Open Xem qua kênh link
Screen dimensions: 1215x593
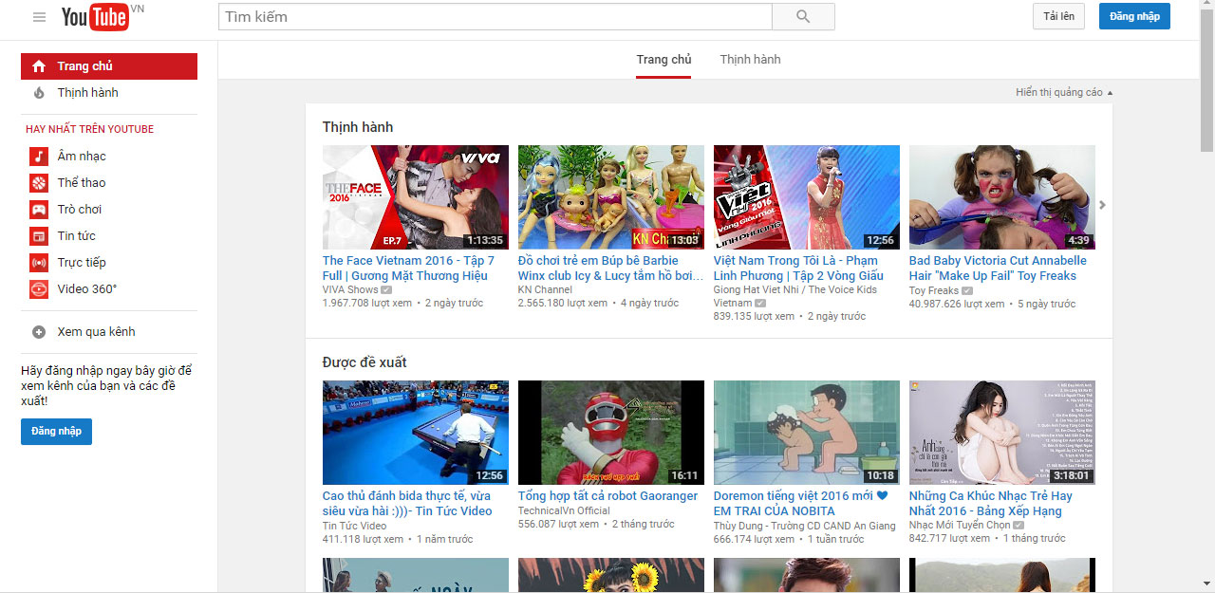96,332
